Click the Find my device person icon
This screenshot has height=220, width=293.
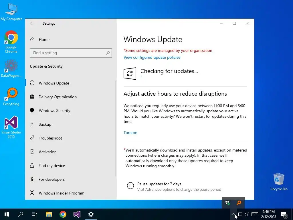[32, 165]
